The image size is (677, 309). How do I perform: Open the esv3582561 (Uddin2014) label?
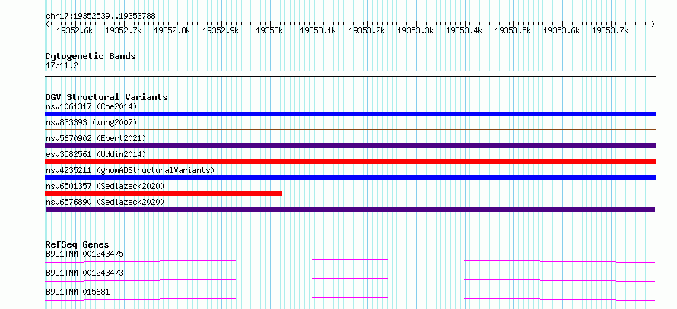point(96,154)
